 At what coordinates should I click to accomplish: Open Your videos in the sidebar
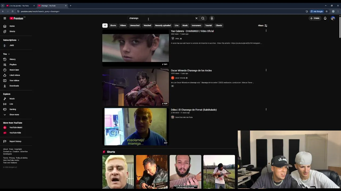coord(16,80)
